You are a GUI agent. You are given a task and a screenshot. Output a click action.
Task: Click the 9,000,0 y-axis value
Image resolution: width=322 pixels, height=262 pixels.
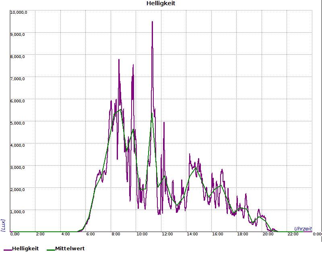click(x=17, y=34)
